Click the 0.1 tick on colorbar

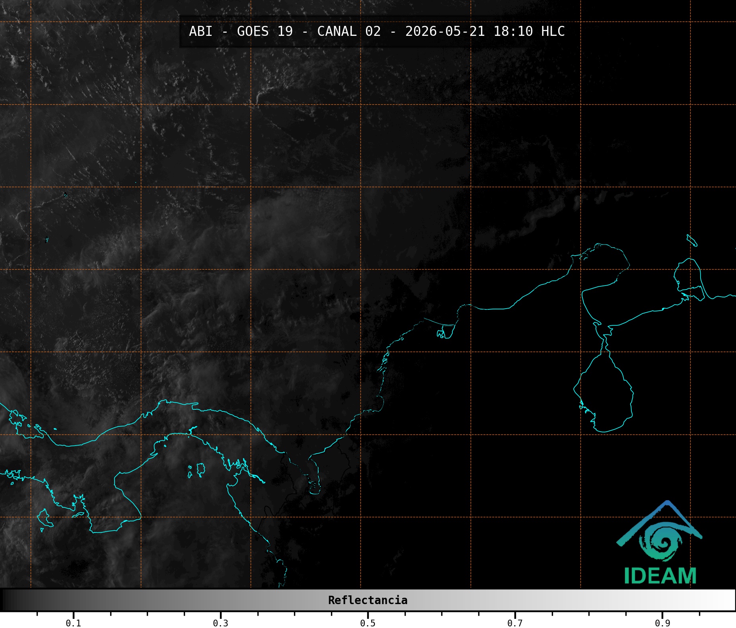[74, 623]
